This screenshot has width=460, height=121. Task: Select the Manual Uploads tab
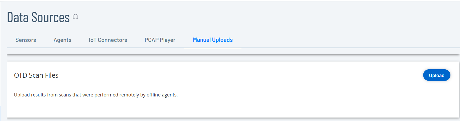(x=213, y=40)
